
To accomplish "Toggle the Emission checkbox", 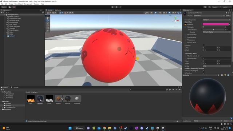I will [204, 45].
